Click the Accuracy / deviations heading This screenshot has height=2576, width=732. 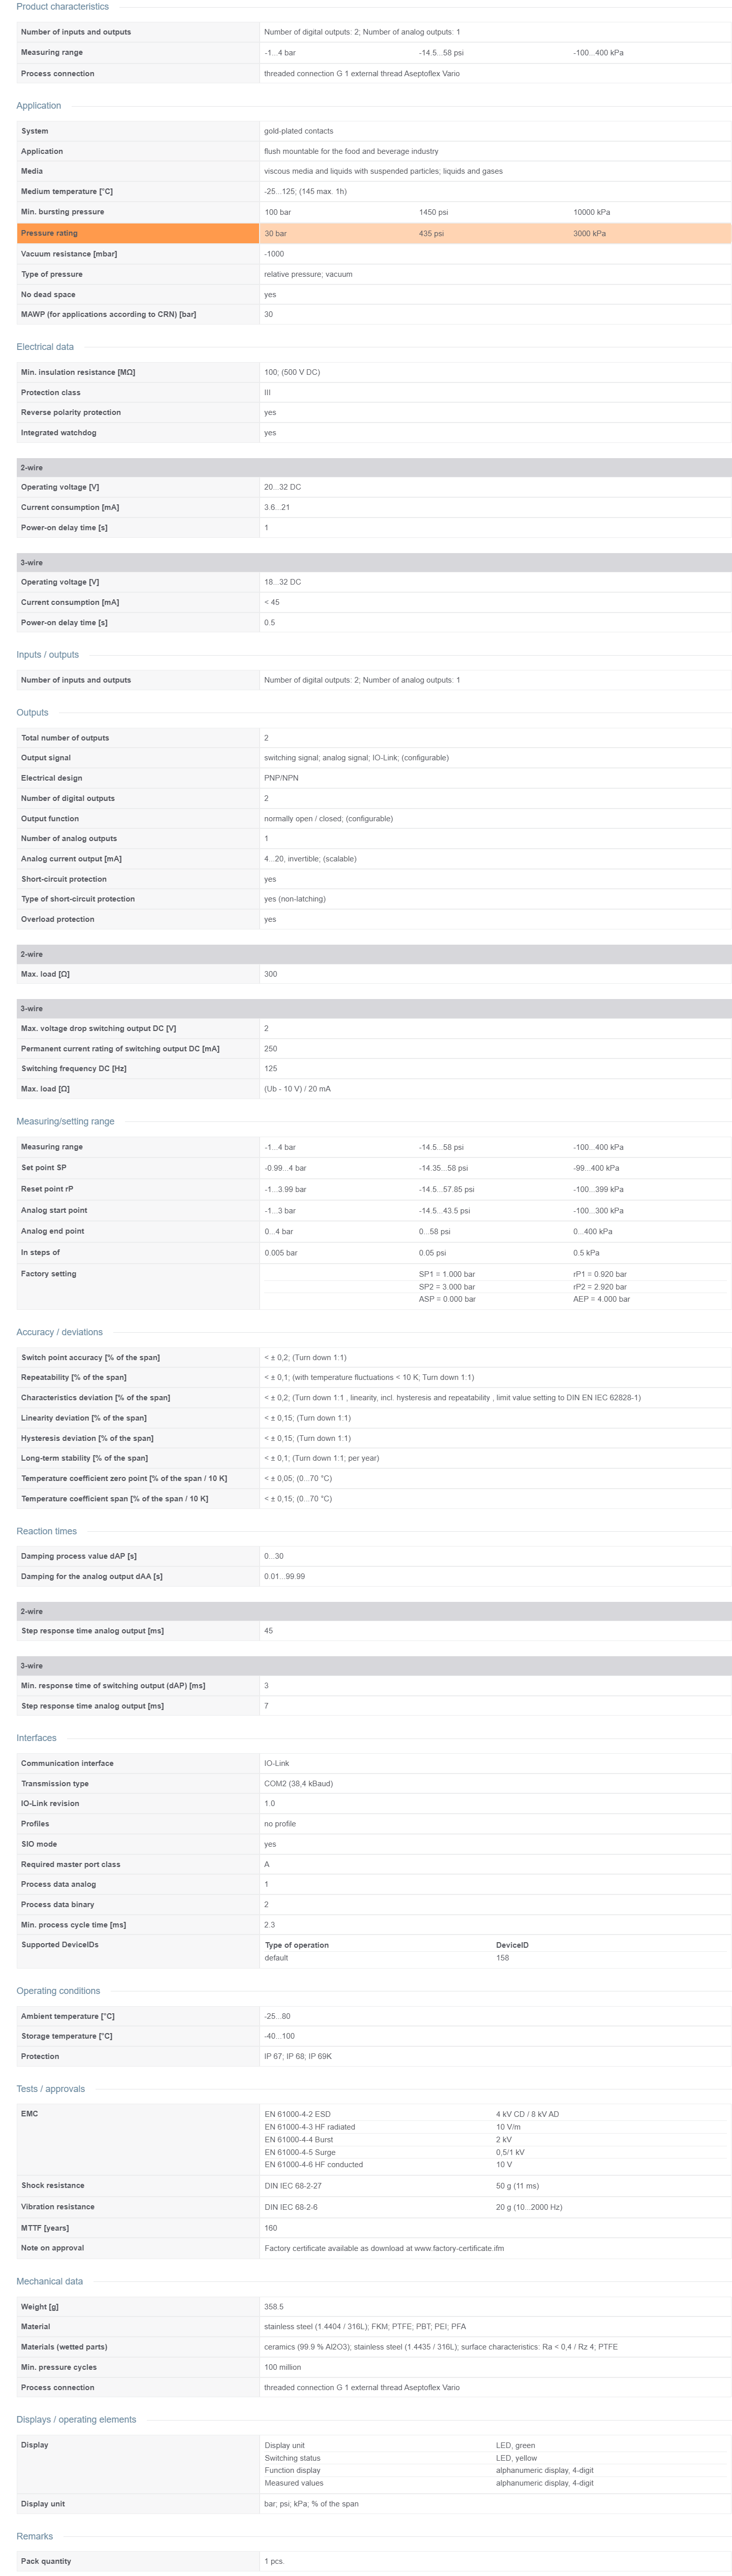[59, 1332]
